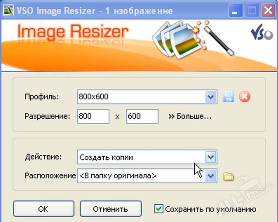Minimize the Image Resizer window
The height and width of the screenshot is (222, 278).
click(234, 10)
